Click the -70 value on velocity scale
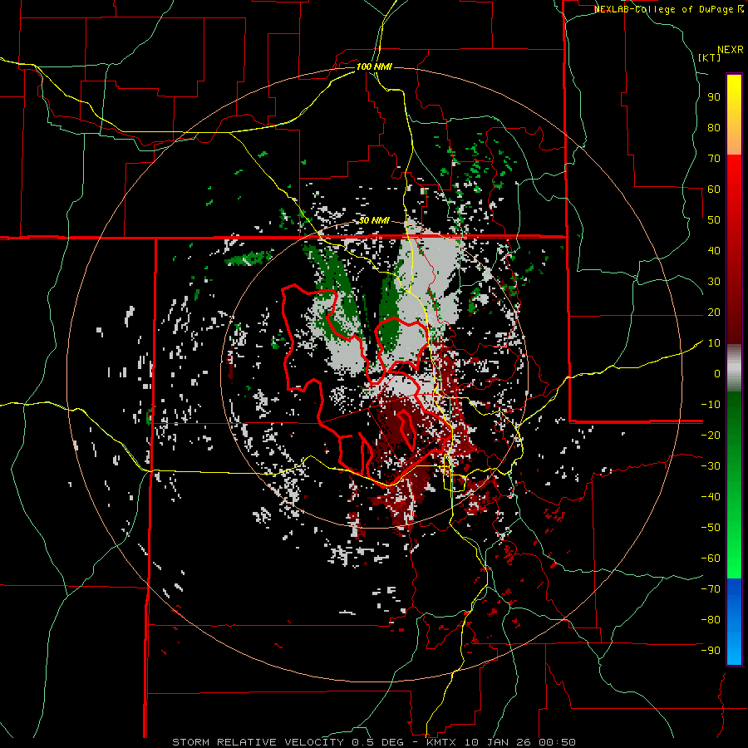Screen dimensions: 748x748 coord(711,589)
